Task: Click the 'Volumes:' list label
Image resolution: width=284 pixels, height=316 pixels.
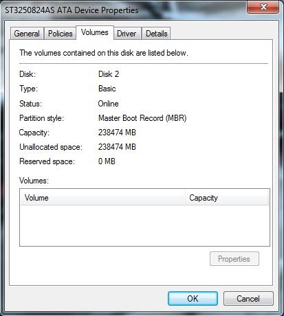Action: (x=34, y=181)
